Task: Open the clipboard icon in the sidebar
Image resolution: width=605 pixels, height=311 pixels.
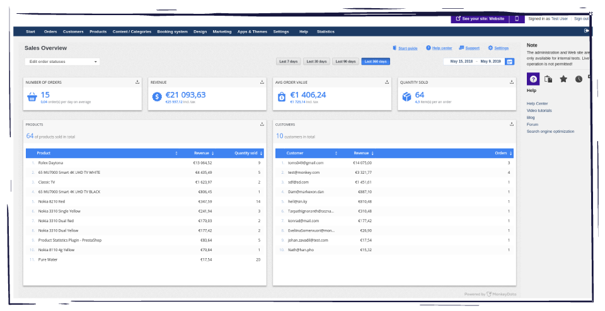Action: 548,79
